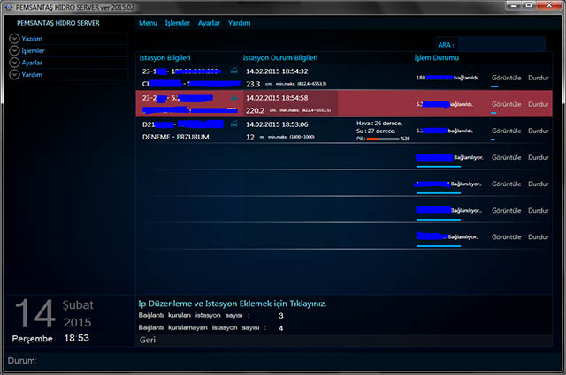Open the Yardım top menu
566x375 pixels.
click(239, 23)
